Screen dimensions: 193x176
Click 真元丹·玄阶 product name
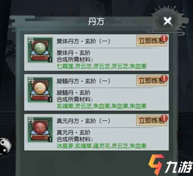74,133
